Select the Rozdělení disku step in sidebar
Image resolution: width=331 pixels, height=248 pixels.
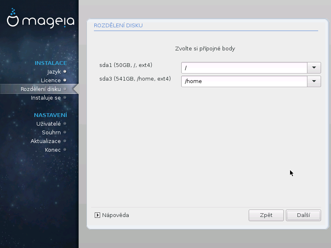click(41, 89)
